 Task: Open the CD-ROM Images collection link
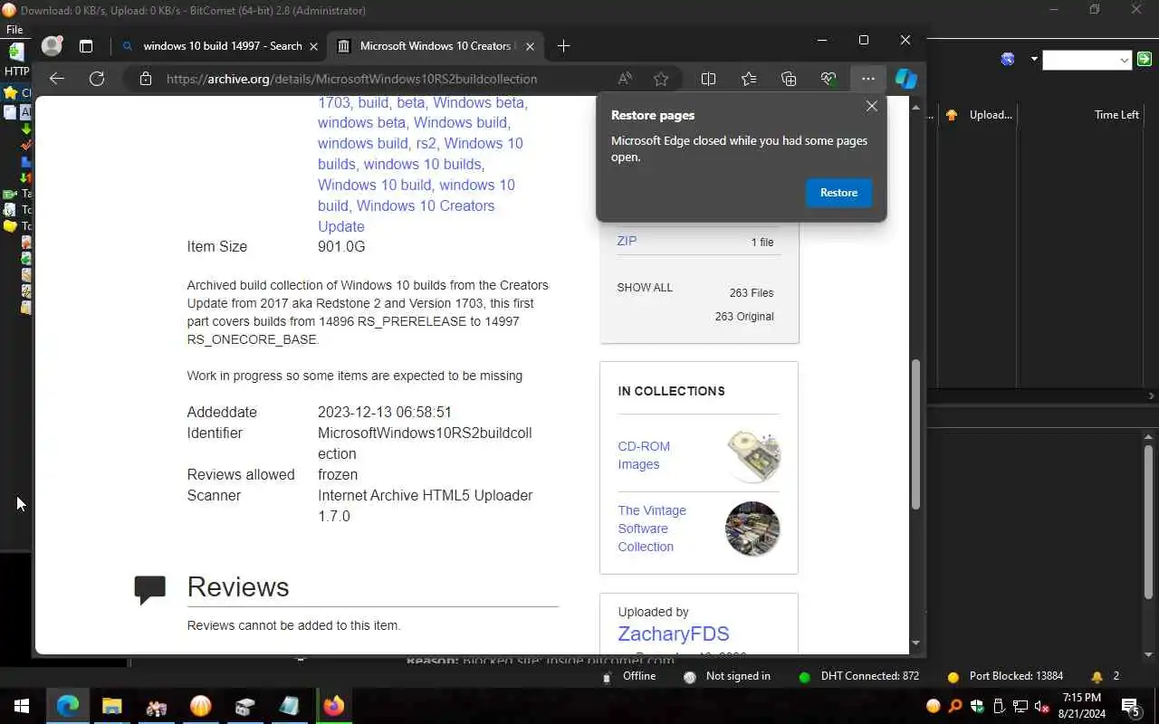point(644,455)
